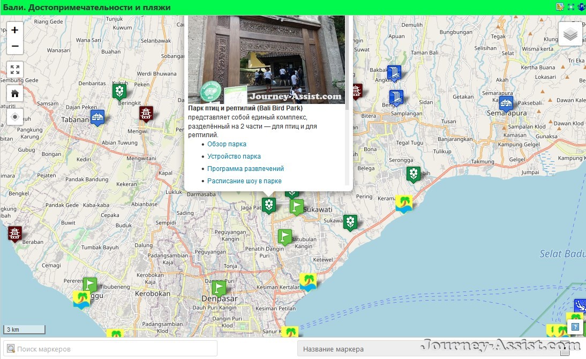
Task: Click the 'Denpasar' city label
Action: pyautogui.click(x=220, y=299)
